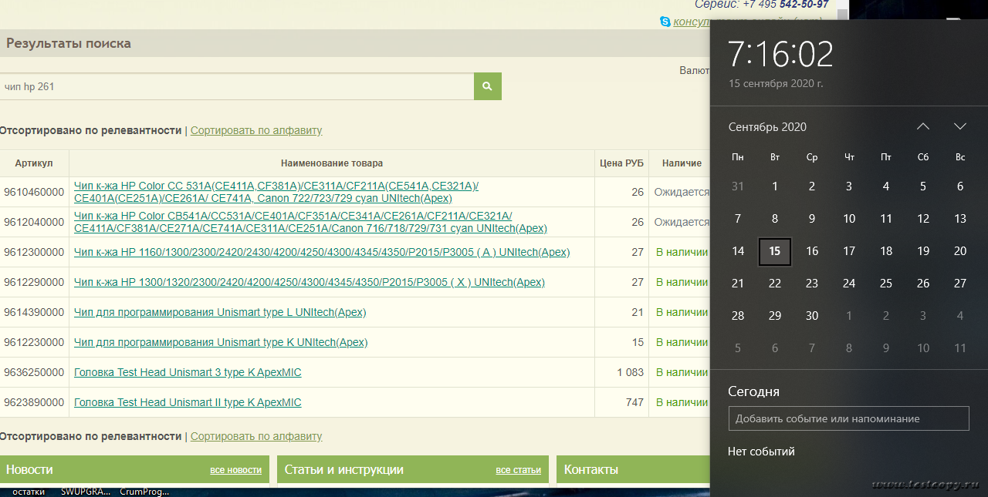Select September 22 in the calendar
The image size is (988, 497).
coord(775,284)
